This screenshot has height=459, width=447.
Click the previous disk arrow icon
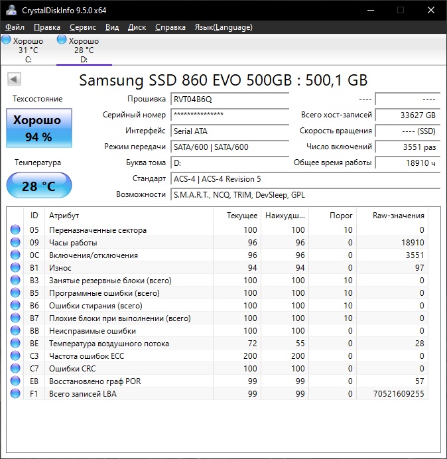click(13, 80)
